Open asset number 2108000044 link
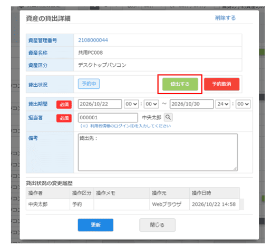This screenshot has width=272, height=246. (93, 40)
